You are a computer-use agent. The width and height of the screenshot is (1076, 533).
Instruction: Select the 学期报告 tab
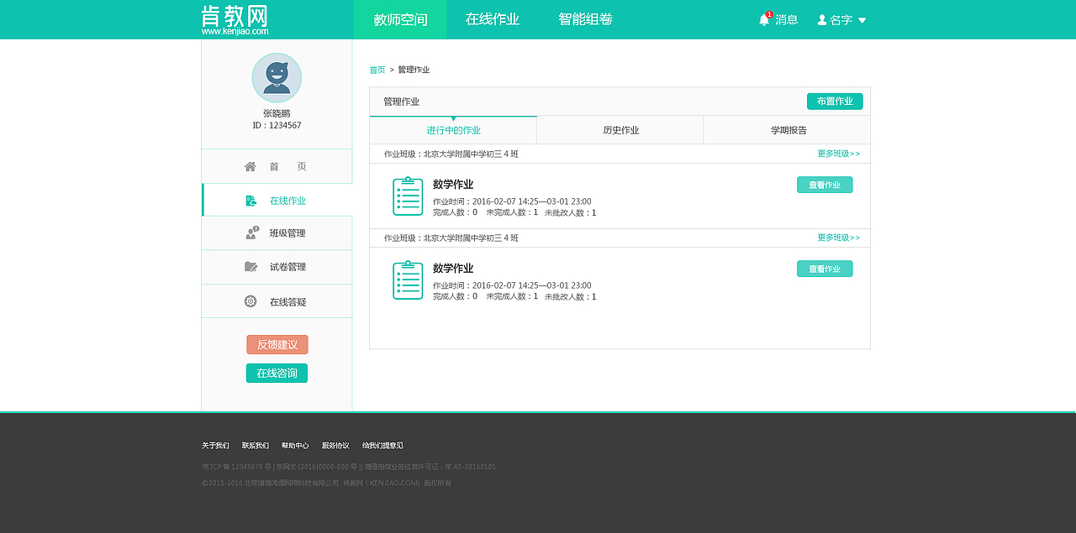788,130
